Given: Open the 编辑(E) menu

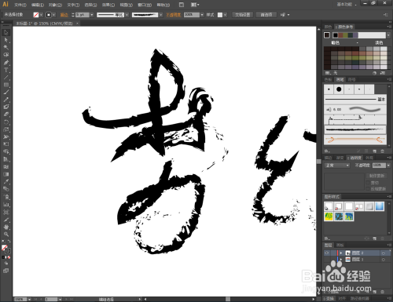Looking at the screenshot, I should coord(38,5).
